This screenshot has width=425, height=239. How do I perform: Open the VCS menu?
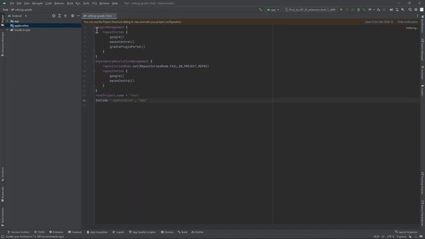click(94, 3)
